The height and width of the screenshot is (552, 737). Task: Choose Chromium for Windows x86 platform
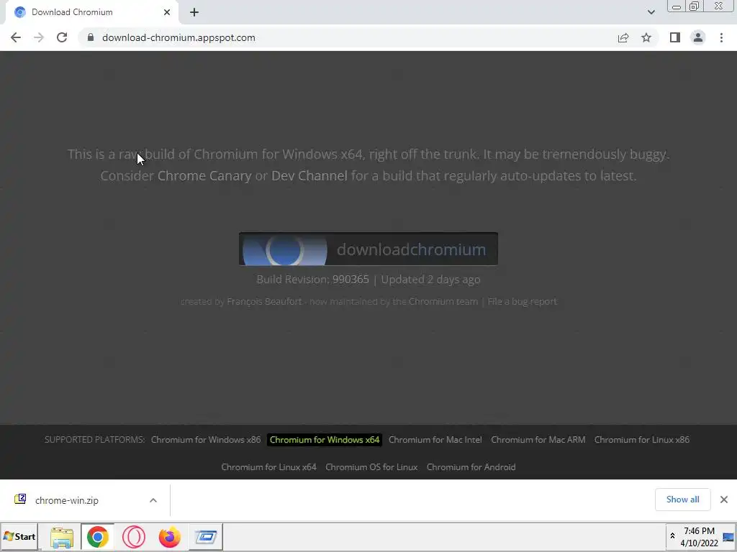206,440
